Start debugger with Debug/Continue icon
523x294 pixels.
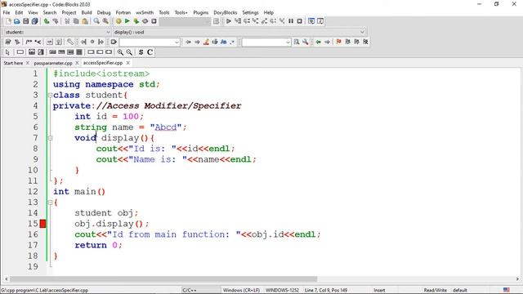click(x=229, y=21)
